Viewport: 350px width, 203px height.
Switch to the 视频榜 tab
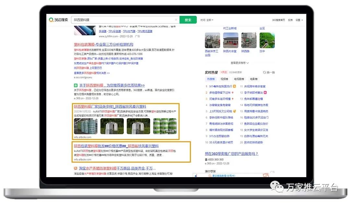pyautogui.click(x=224, y=79)
